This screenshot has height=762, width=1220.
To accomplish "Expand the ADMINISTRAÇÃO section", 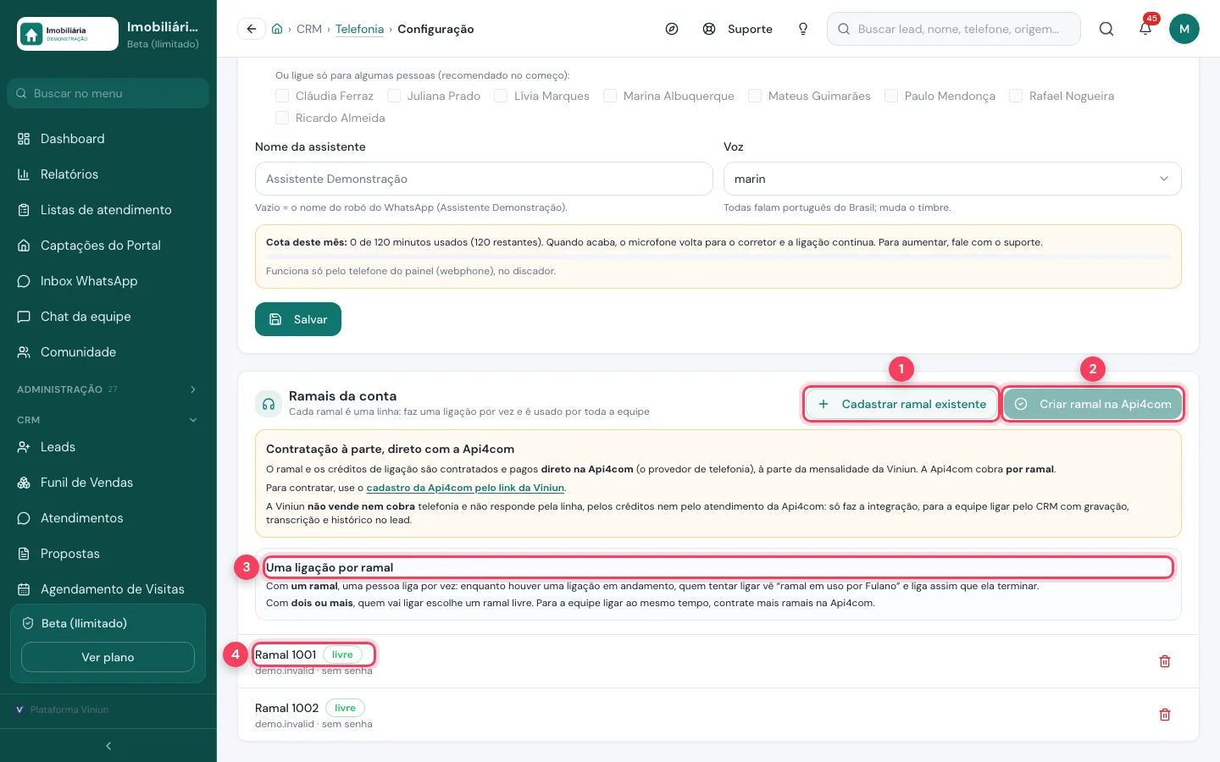I will 108,389.
